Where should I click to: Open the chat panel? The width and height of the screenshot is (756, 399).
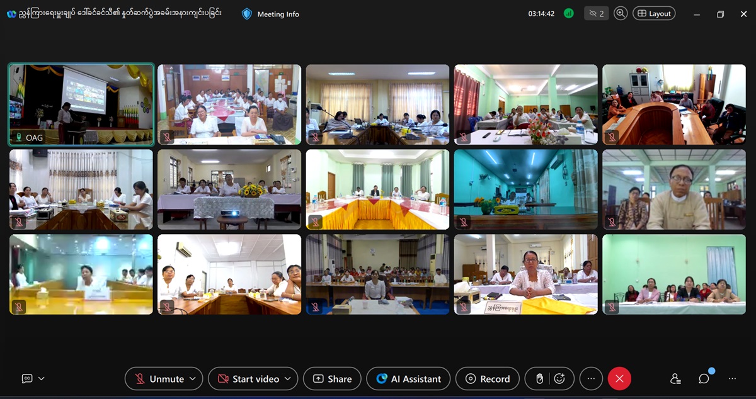click(x=704, y=379)
